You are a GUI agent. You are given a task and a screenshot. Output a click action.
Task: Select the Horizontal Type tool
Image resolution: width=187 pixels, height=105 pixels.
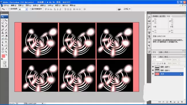[x=6, y=42]
